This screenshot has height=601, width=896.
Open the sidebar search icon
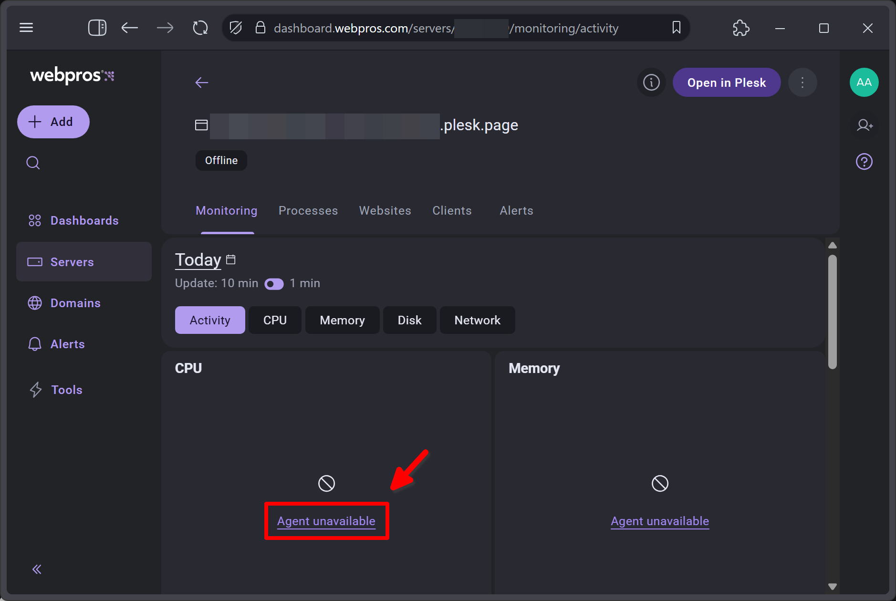(x=33, y=163)
